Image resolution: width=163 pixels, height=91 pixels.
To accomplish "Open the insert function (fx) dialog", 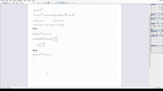I will 56,3.
